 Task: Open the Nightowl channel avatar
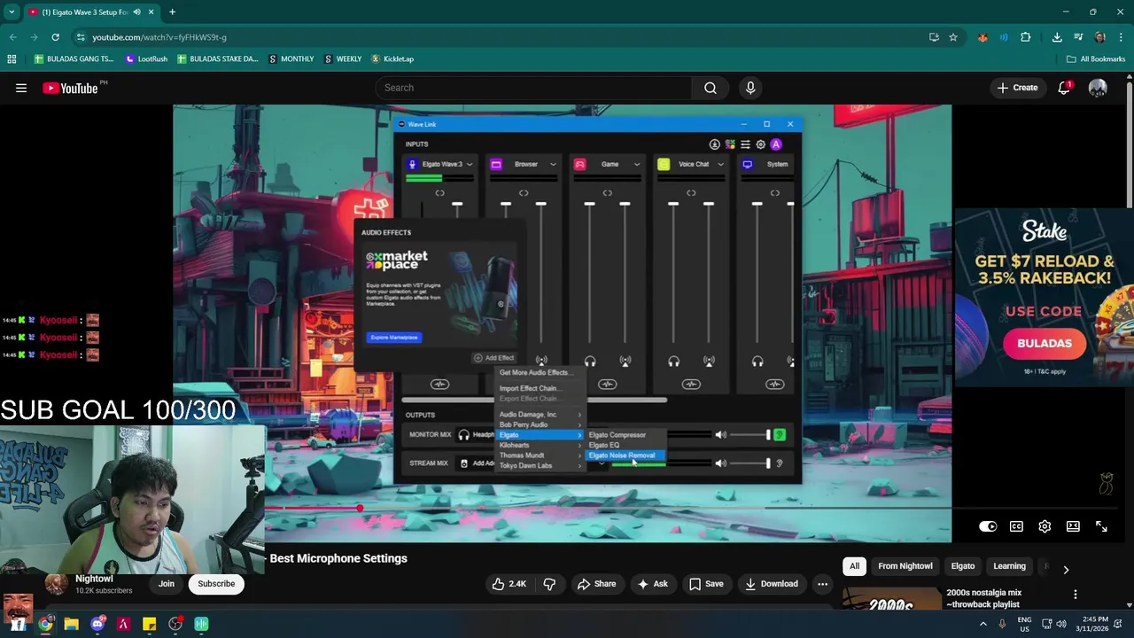point(56,583)
